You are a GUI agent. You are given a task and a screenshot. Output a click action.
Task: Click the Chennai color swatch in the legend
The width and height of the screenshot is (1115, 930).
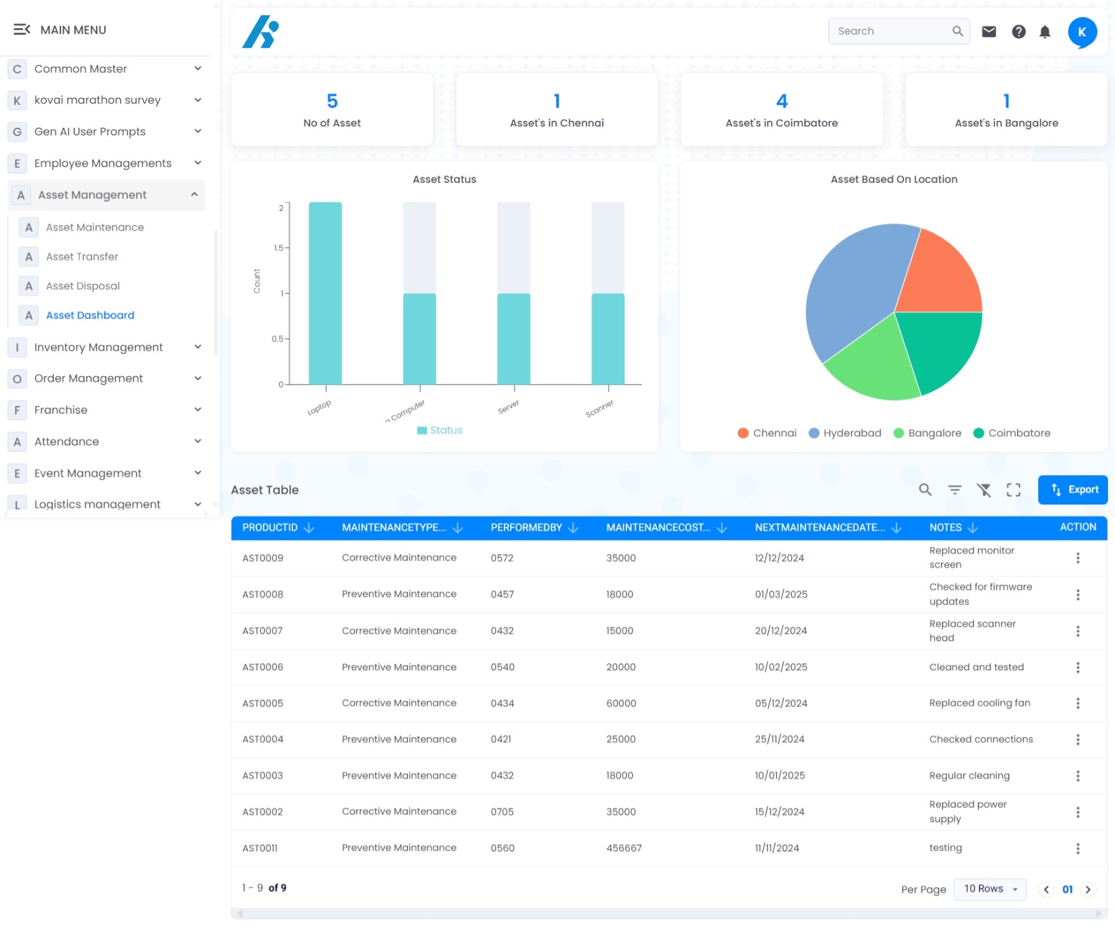point(741,433)
